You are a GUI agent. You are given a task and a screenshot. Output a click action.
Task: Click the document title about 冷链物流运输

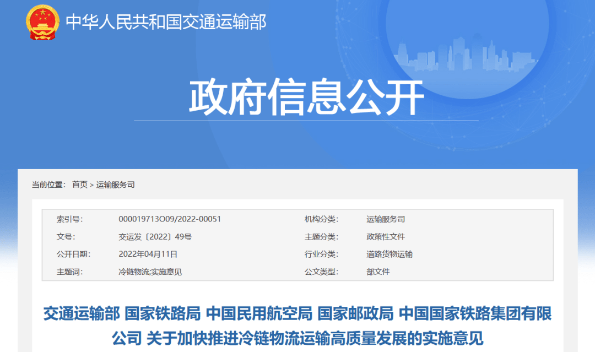(x=297, y=326)
